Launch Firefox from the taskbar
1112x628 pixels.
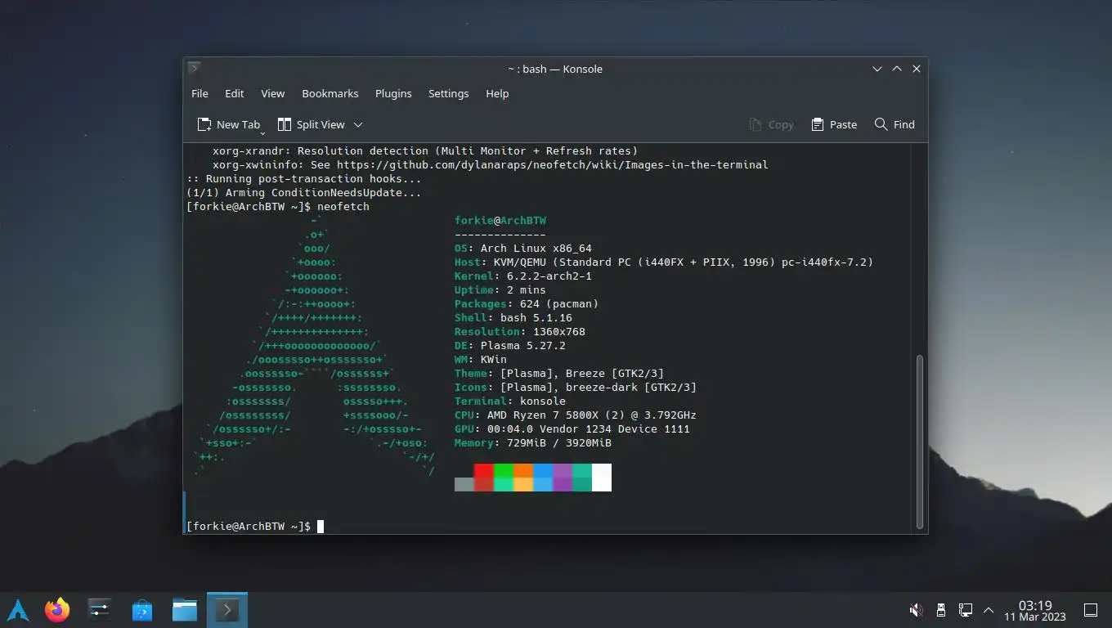(57, 610)
